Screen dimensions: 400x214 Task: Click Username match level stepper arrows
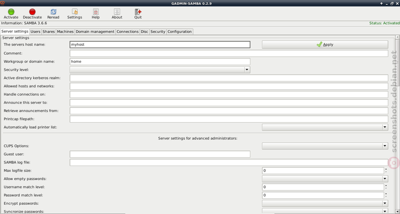coord(386,187)
